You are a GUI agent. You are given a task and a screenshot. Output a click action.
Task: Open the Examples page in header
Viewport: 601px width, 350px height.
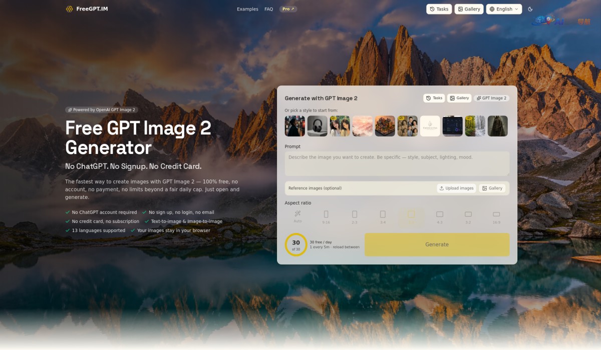(247, 9)
